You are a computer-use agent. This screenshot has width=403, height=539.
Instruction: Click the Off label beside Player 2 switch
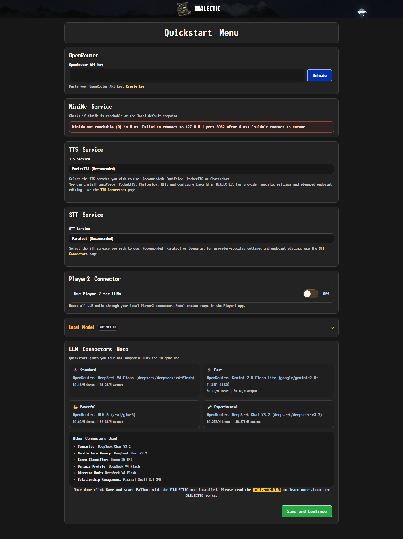click(326, 294)
